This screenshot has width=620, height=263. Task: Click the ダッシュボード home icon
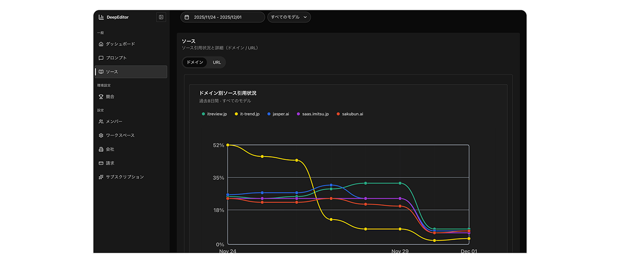click(x=101, y=44)
